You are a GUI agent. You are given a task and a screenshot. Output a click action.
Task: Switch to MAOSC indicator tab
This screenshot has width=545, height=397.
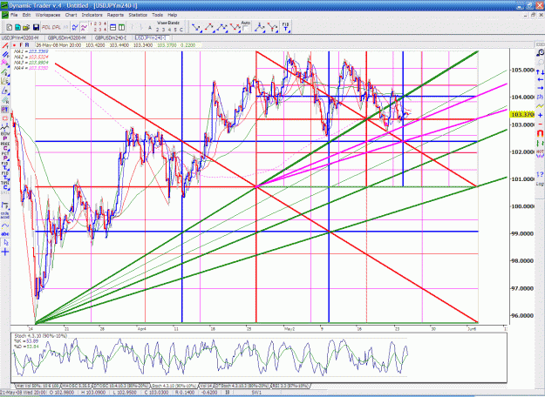coord(76,386)
